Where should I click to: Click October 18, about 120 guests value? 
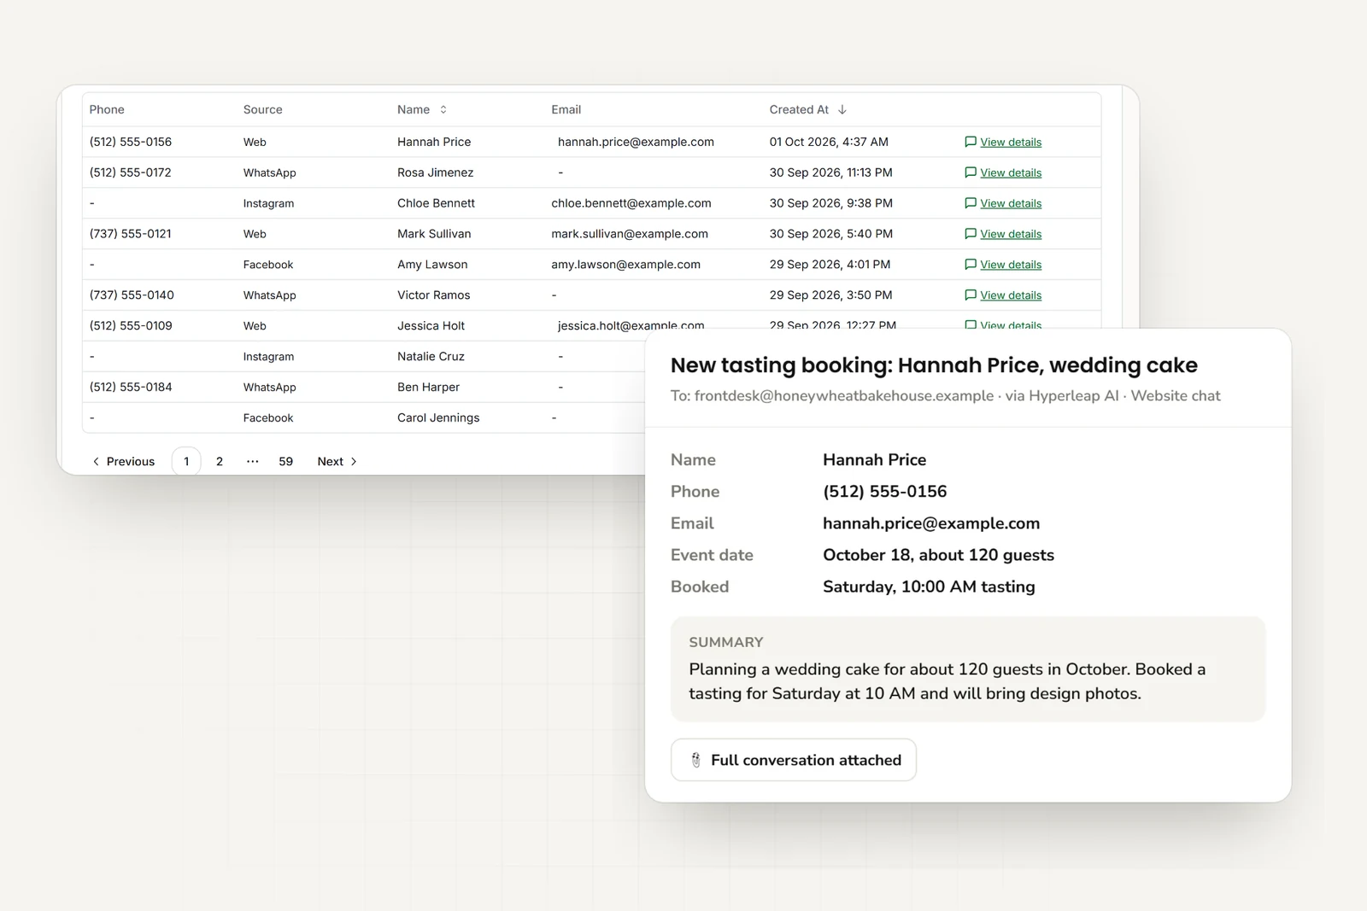click(938, 555)
